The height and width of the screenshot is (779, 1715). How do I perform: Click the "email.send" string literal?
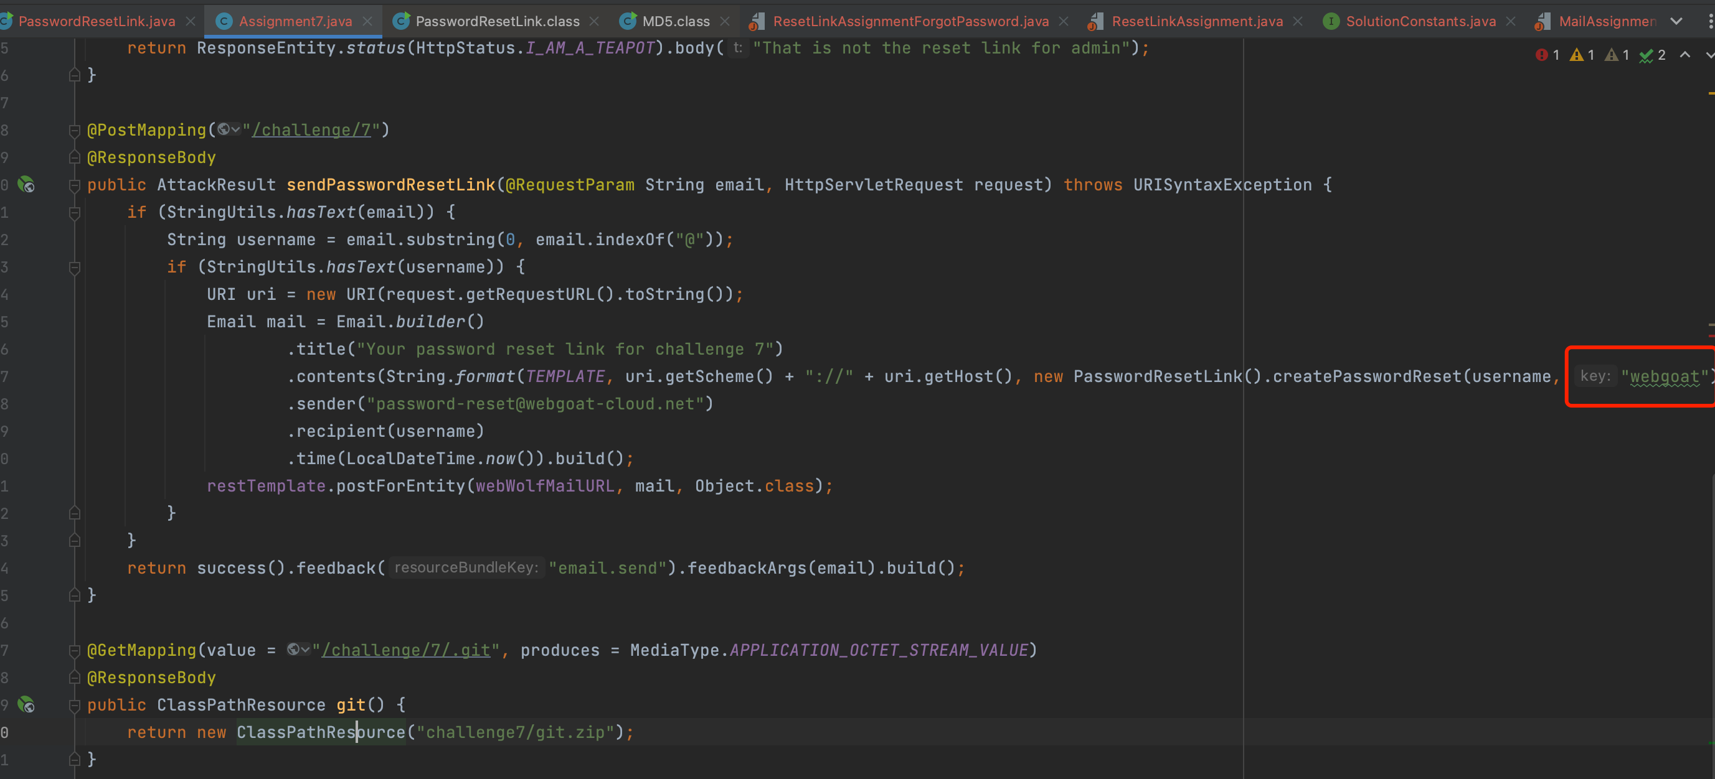click(608, 567)
